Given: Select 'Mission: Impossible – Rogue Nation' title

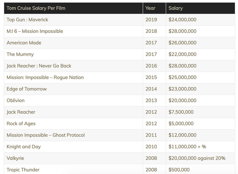Looking at the screenshot, I should click(45, 77).
